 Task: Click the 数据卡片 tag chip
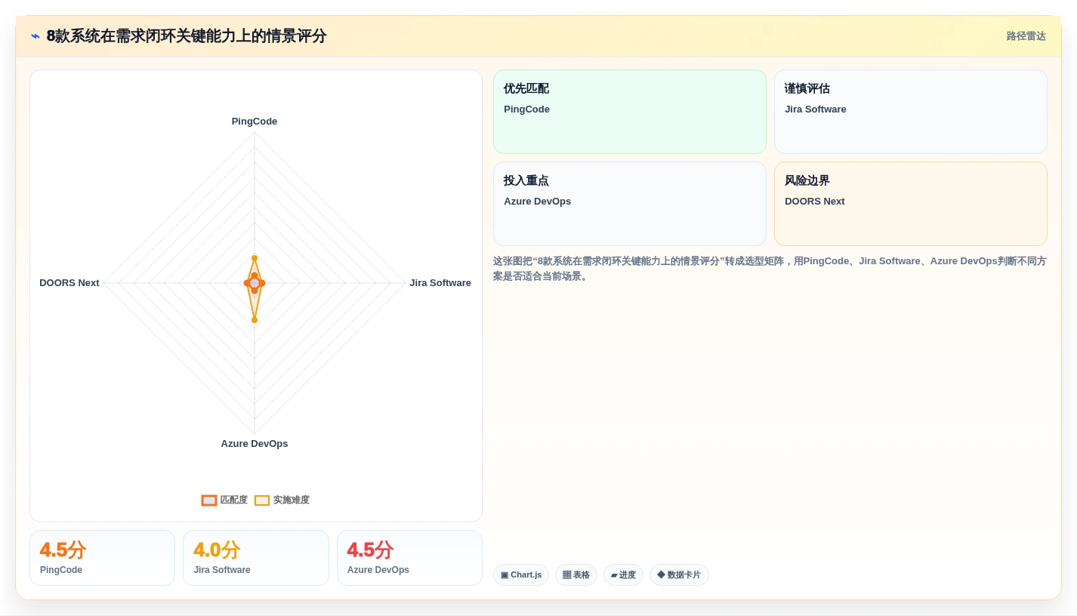tap(679, 575)
